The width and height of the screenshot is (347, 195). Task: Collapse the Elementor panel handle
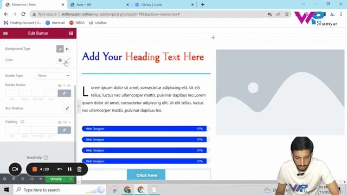click(78, 106)
